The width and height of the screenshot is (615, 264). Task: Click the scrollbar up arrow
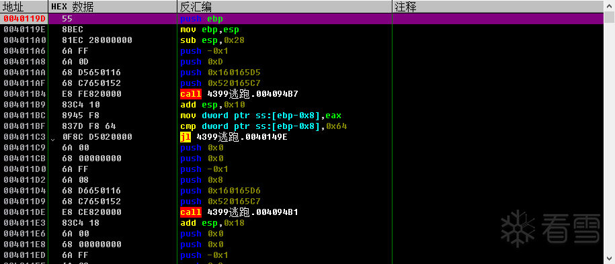[609, 7]
